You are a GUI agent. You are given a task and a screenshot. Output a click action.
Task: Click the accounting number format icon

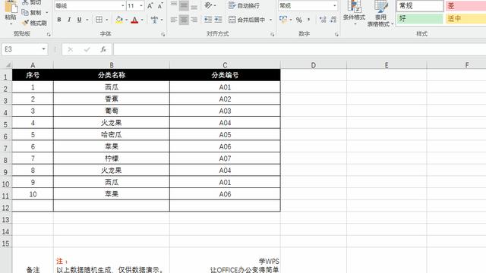(x=283, y=20)
